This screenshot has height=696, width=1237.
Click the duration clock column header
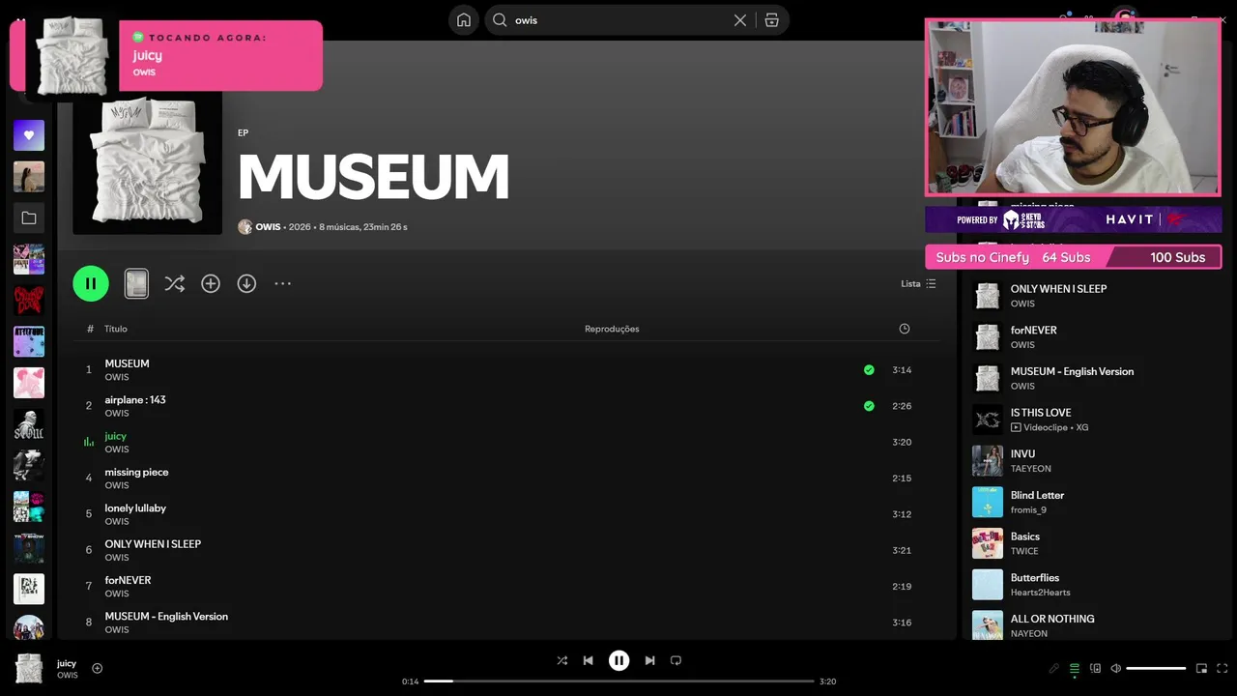click(x=905, y=329)
